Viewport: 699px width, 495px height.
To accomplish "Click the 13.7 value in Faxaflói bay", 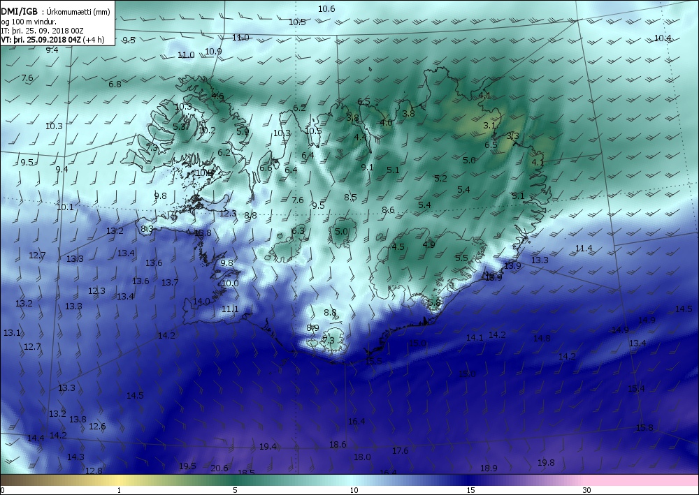I will tap(170, 282).
